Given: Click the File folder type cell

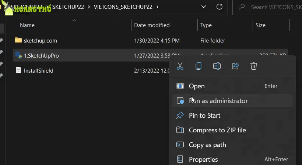Looking at the screenshot, I should pos(213,41).
